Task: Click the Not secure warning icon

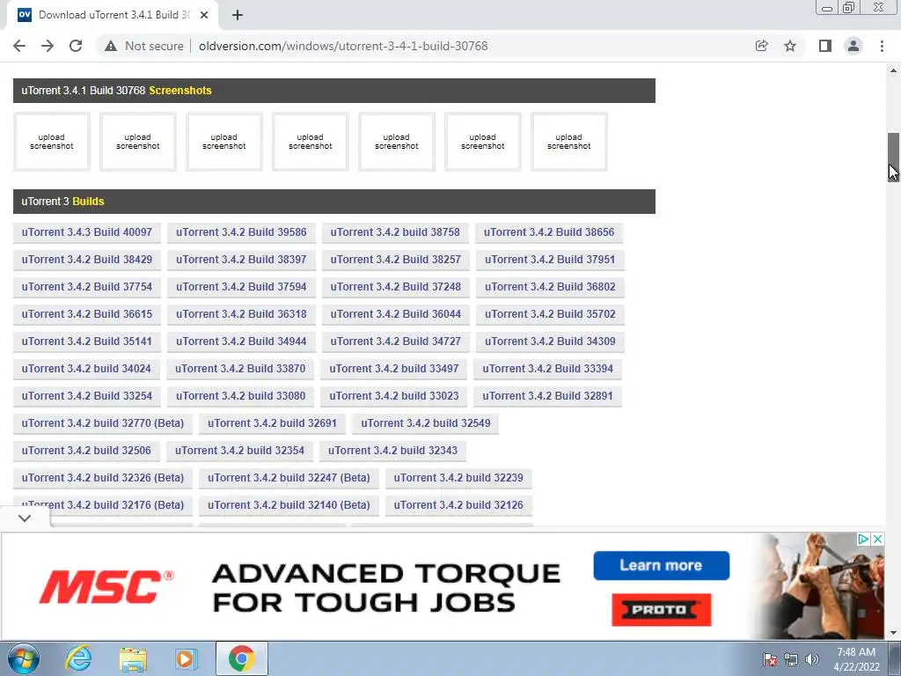Action: (x=111, y=46)
